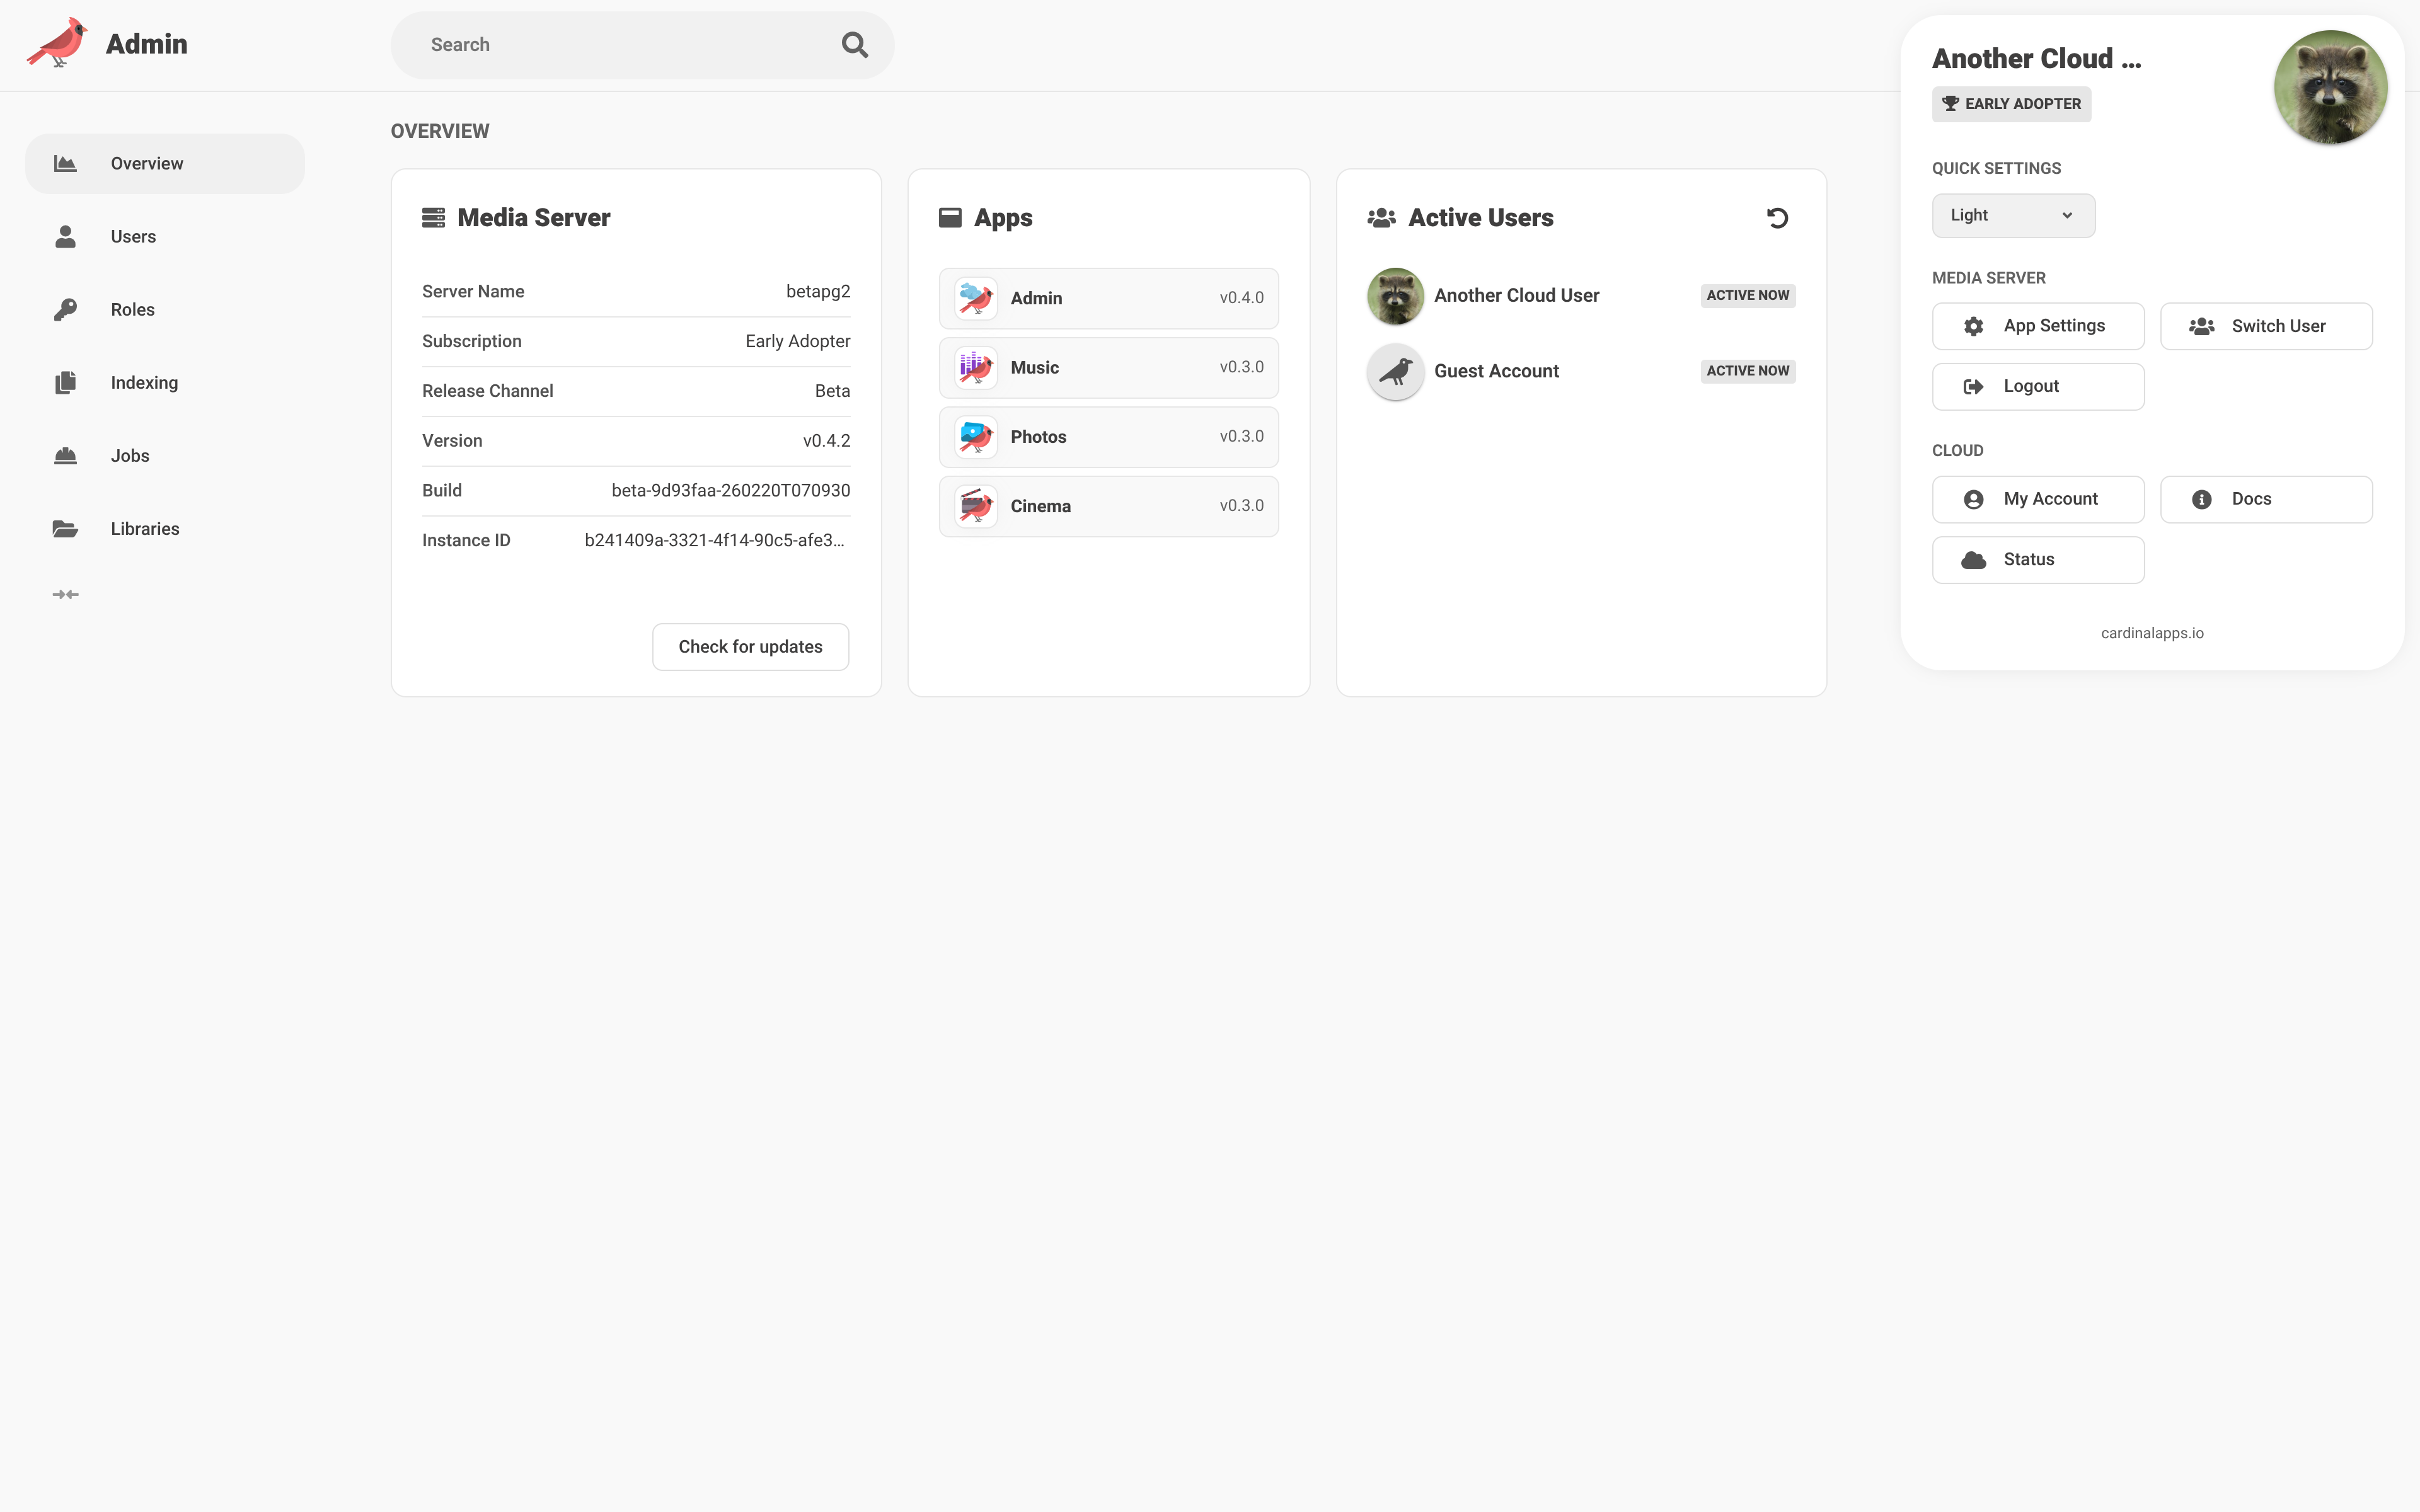Open the Photos app entry
Screen dimensions: 2420x1512
[1108, 437]
